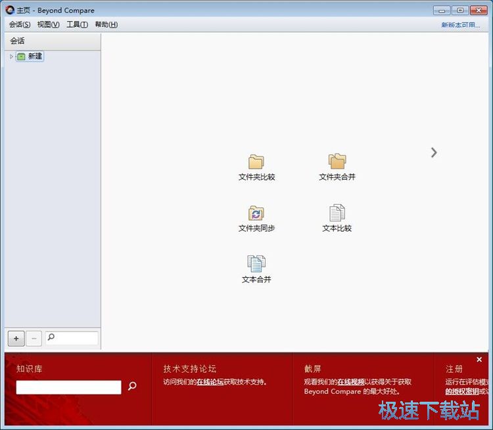Maximize the Beyond Compare window
Viewport: 493px width, 430px height.
pyautogui.click(x=460, y=11)
